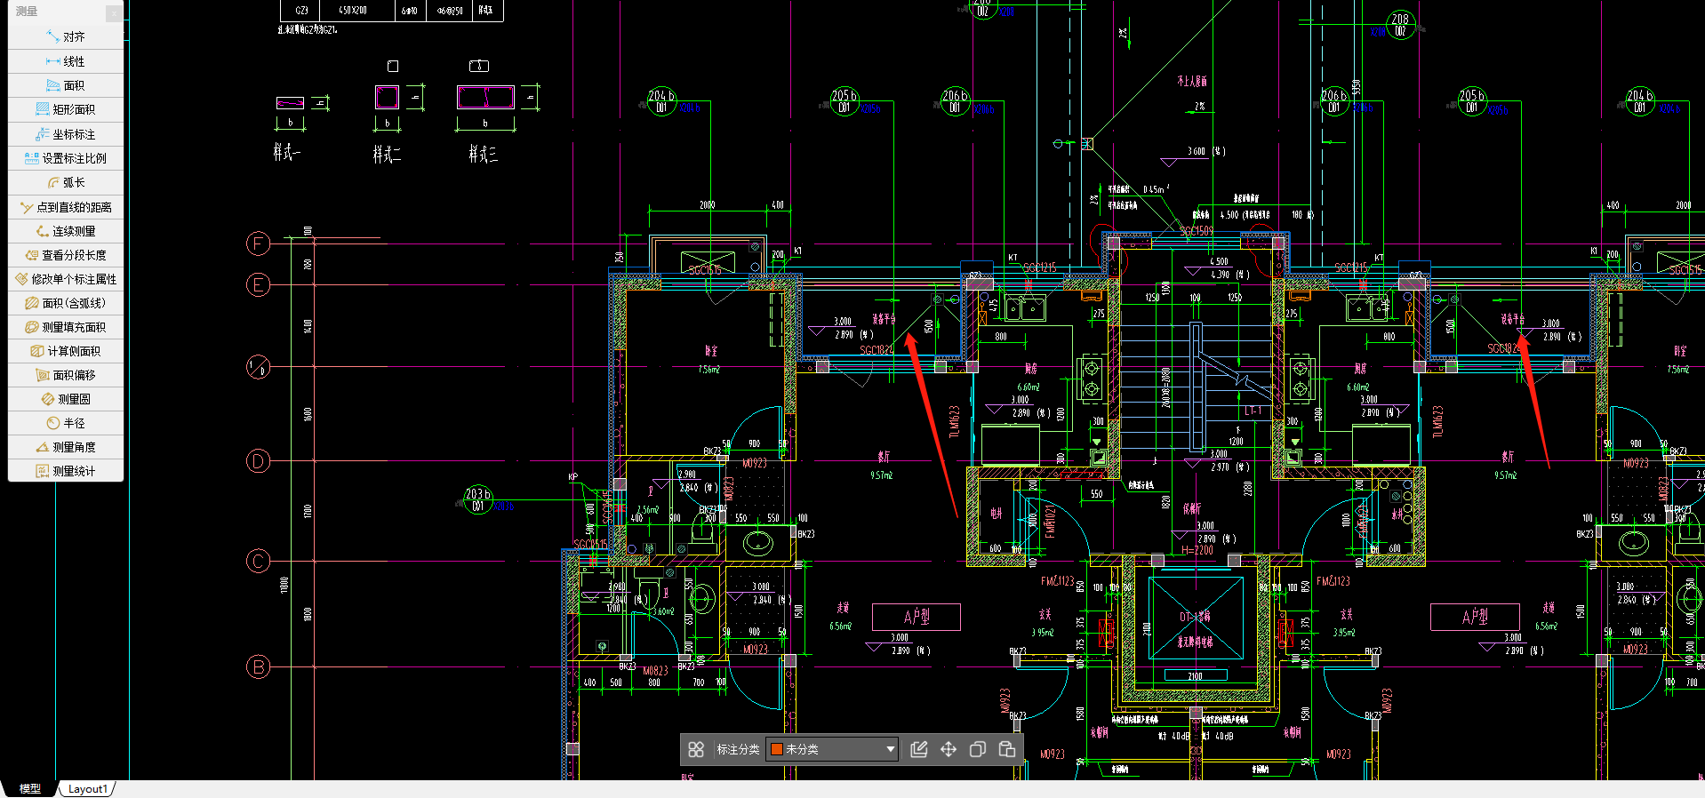
Task: Select 面积(含弧线) area with arcs tool
Action: [66, 303]
